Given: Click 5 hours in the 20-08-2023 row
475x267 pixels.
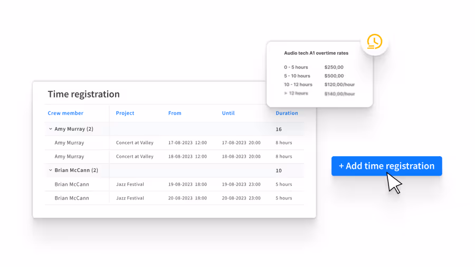Looking at the screenshot, I should coord(284,198).
